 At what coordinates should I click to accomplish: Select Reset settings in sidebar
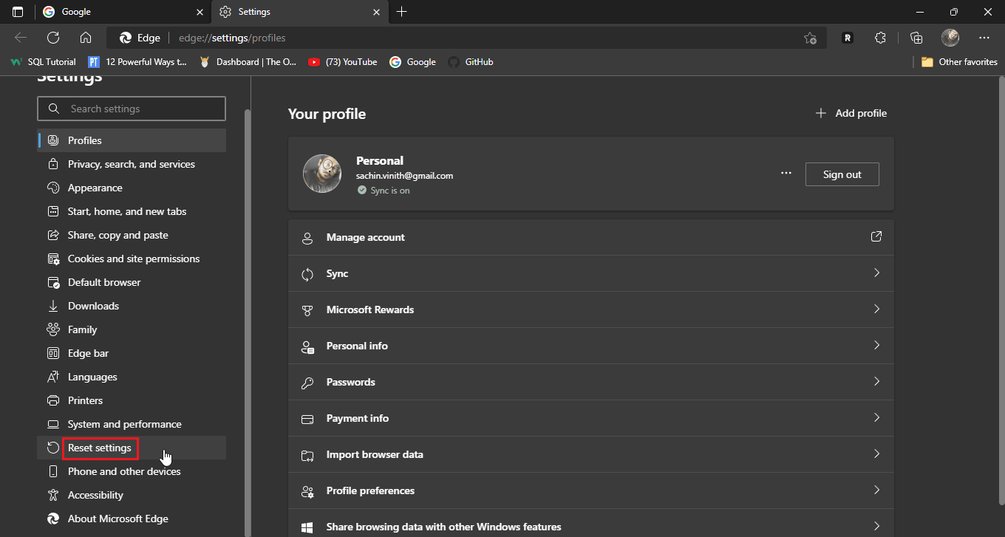click(100, 448)
